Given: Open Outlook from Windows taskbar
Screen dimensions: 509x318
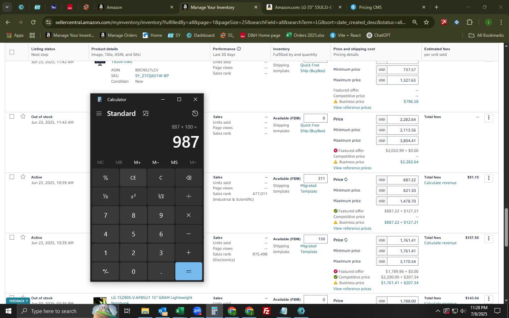Looking at the screenshot, I should (162, 311).
